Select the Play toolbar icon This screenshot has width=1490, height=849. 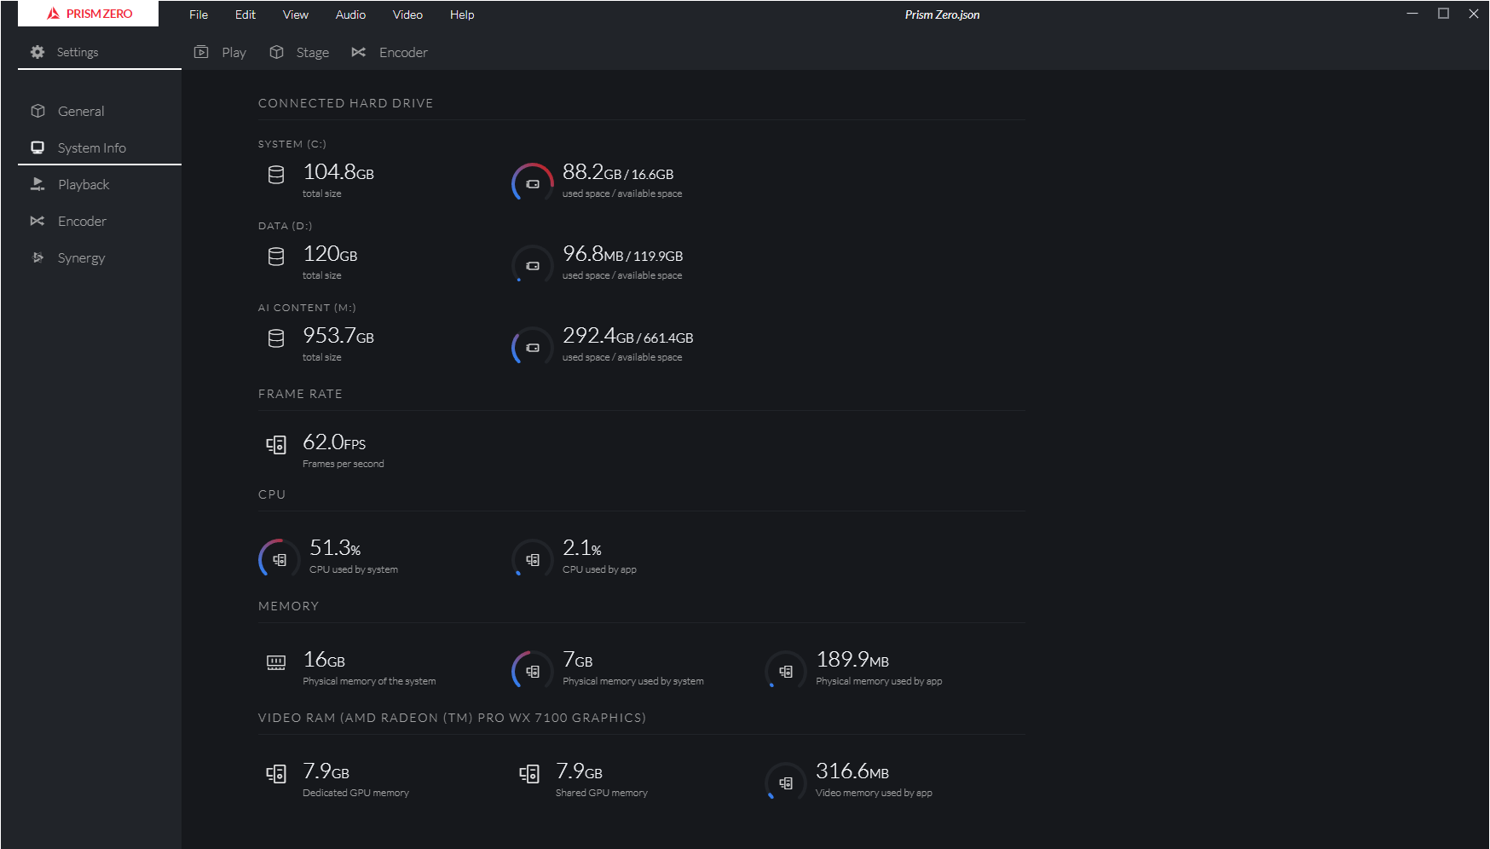(x=201, y=52)
